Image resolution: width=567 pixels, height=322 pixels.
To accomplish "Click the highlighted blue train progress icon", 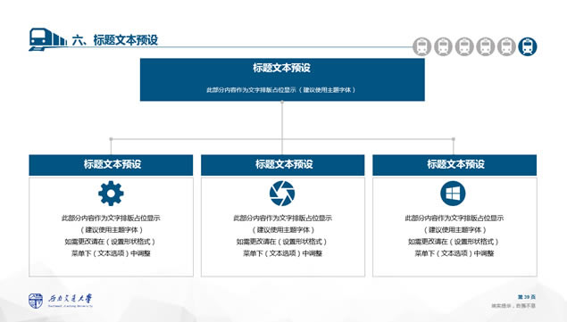I will coord(527,46).
